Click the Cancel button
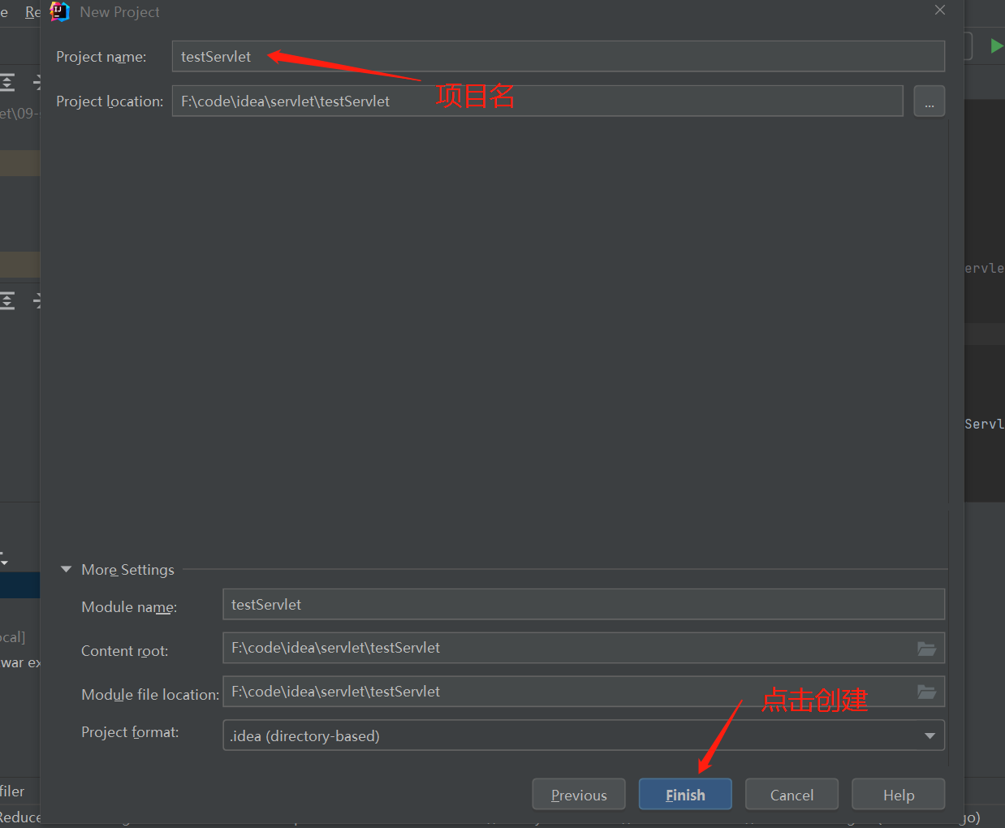The image size is (1005, 828). click(x=791, y=795)
